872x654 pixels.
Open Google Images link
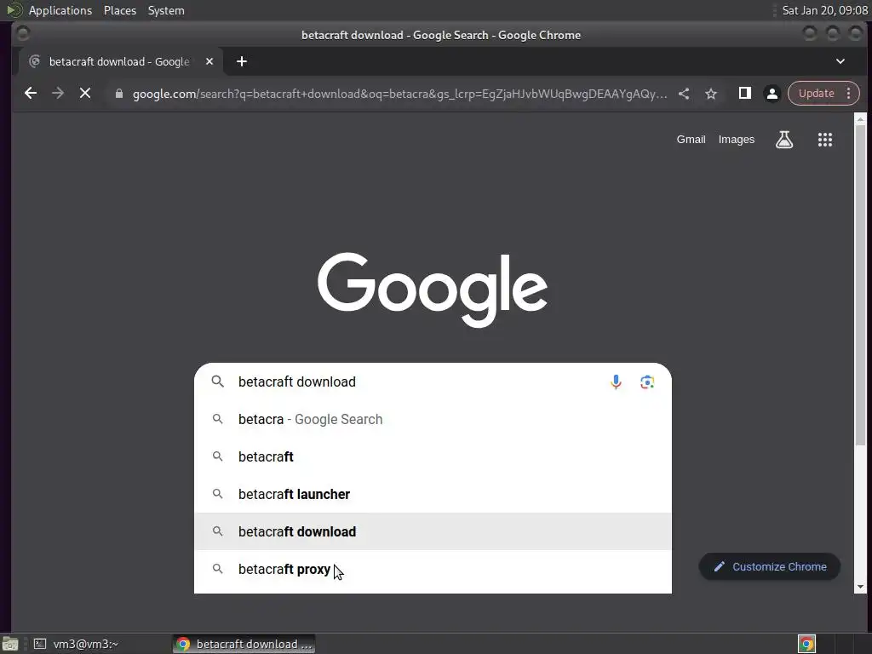point(737,140)
